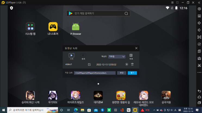
Task: Click the Windows taskbar search box
Action: [x=32, y=110]
